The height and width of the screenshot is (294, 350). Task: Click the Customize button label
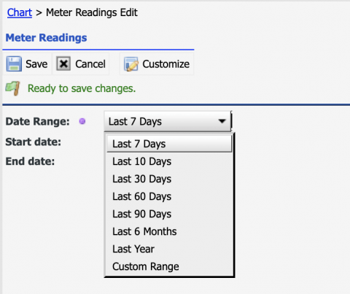pos(166,64)
